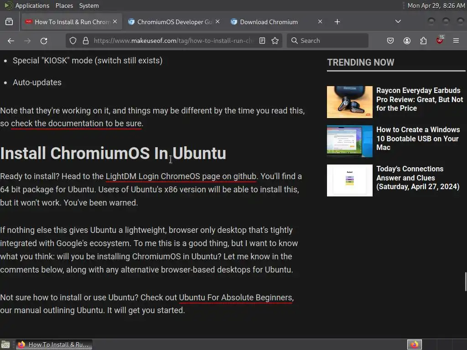Open uBlock Origin extension icon
467x350 pixels.
point(440,40)
